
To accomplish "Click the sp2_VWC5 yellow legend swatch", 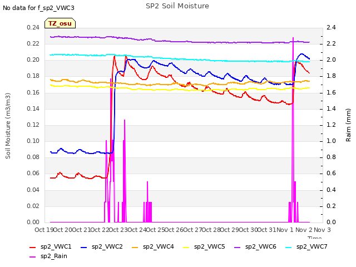I will pyautogui.click(x=186, y=248).
